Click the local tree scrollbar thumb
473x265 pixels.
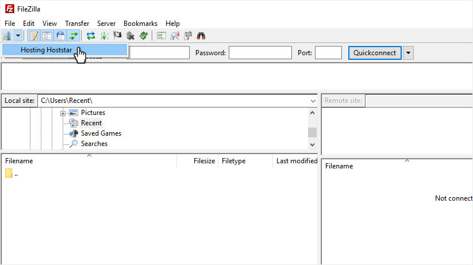click(x=312, y=132)
